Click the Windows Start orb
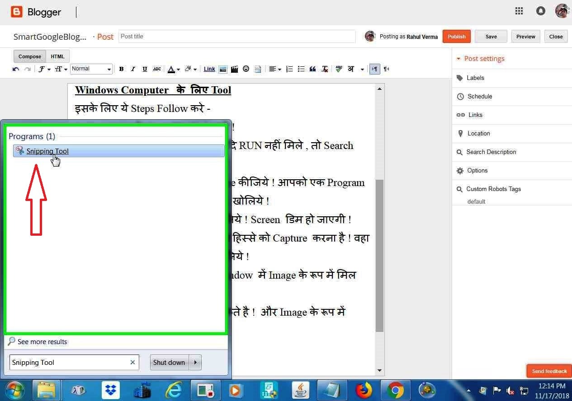This screenshot has width=572, height=401. pyautogui.click(x=15, y=390)
